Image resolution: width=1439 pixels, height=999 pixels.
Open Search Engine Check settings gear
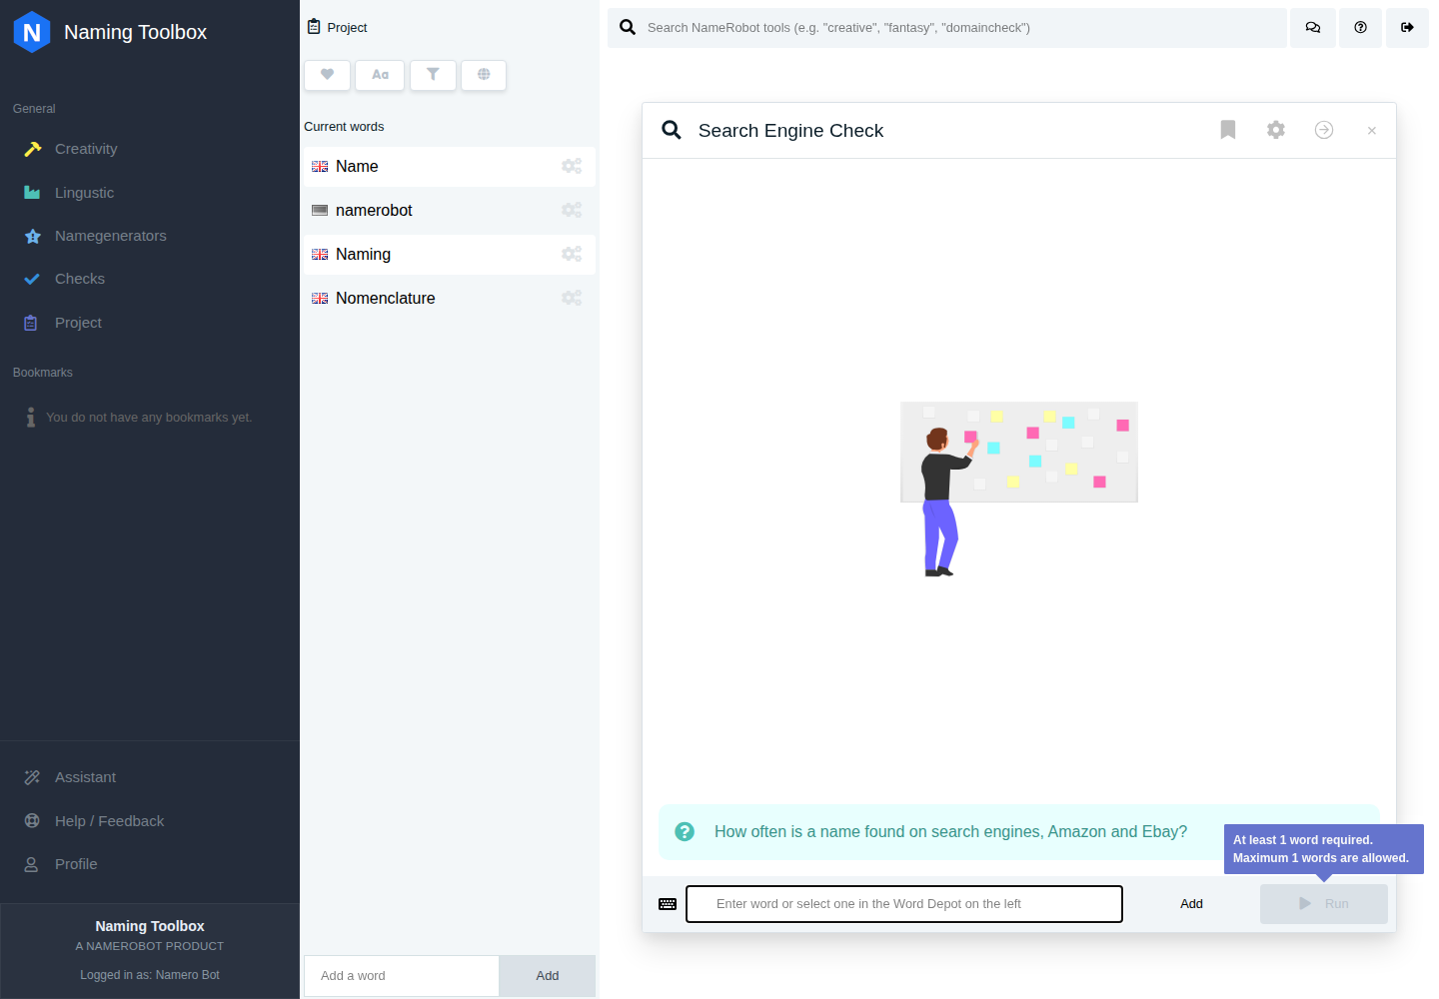point(1276,130)
